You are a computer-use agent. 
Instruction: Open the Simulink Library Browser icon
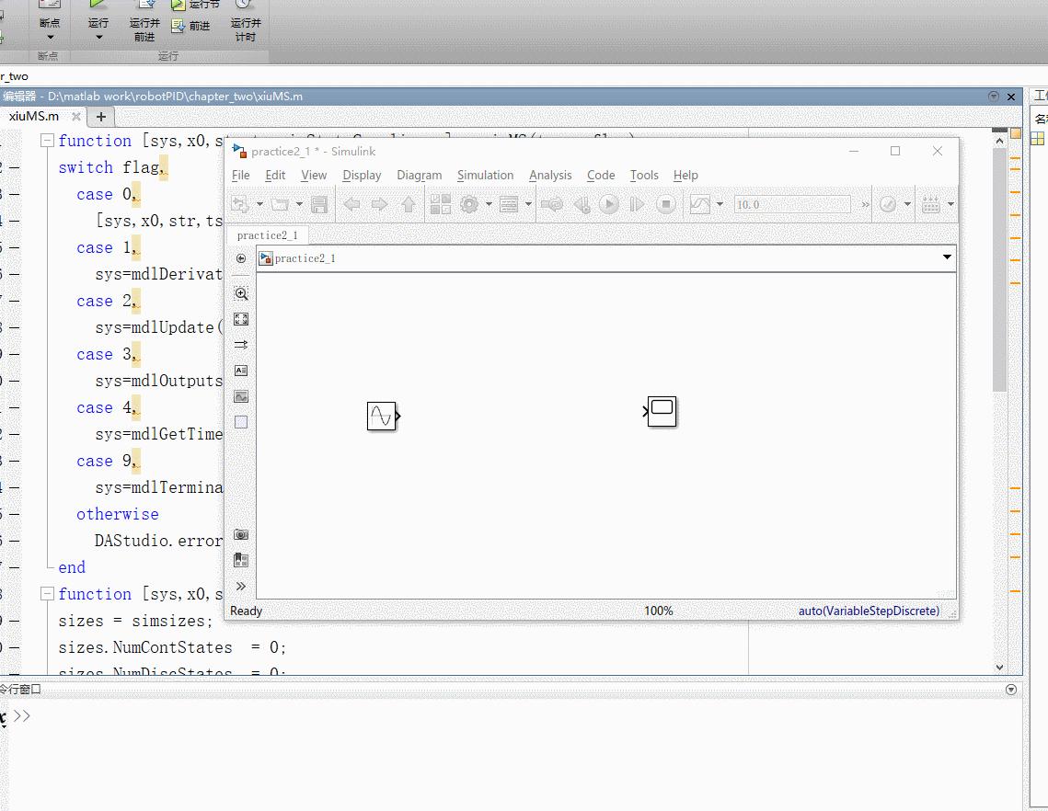coord(443,204)
